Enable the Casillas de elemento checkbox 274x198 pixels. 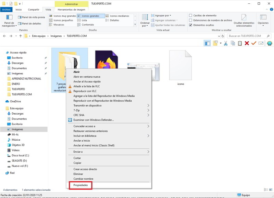(191, 15)
